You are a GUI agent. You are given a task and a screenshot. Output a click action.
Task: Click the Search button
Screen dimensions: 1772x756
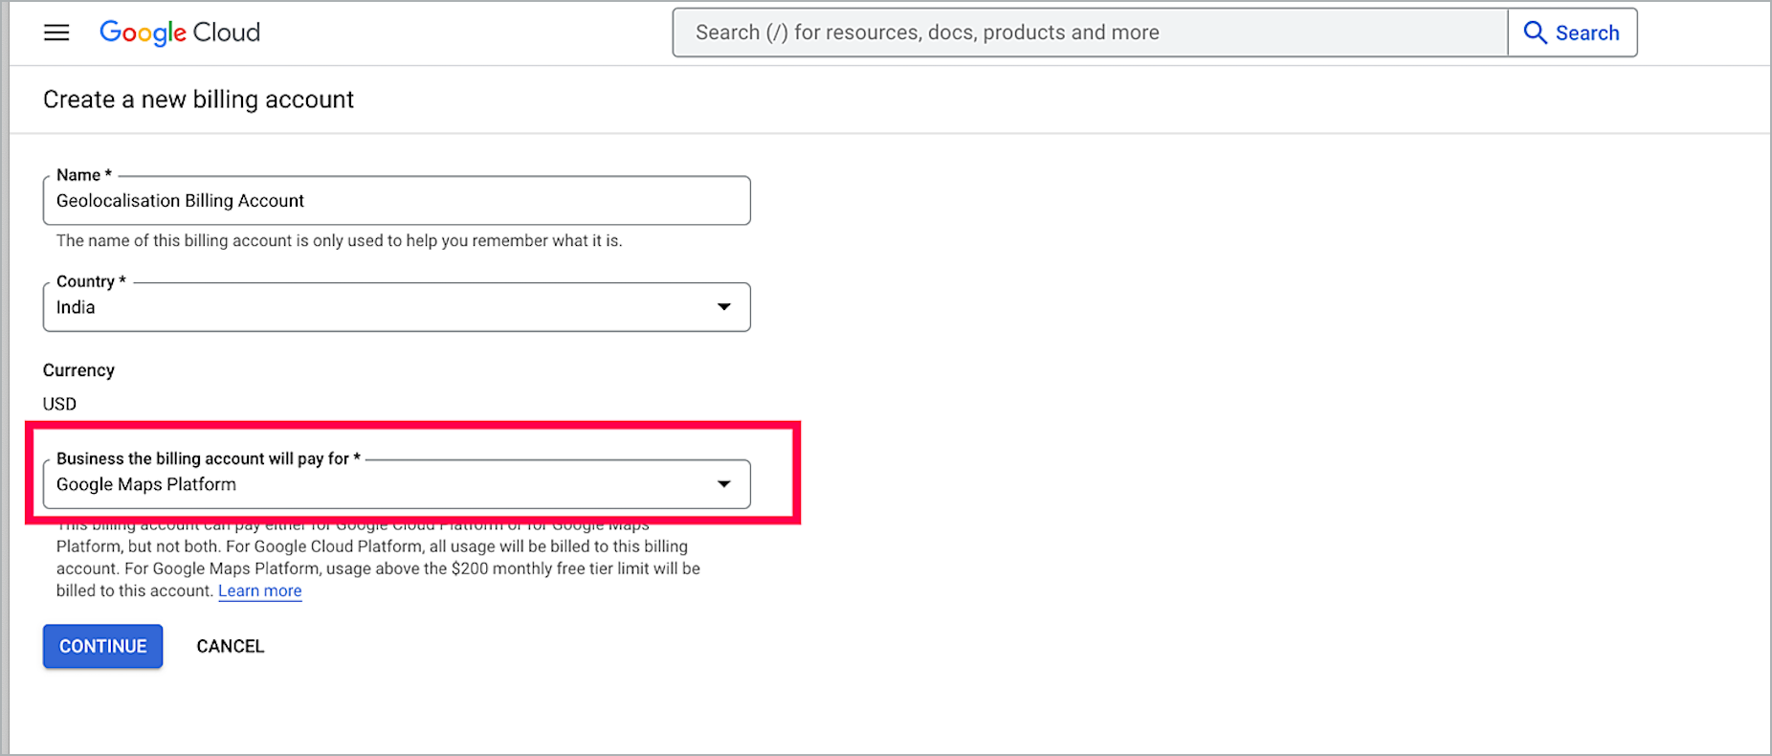1572,33
